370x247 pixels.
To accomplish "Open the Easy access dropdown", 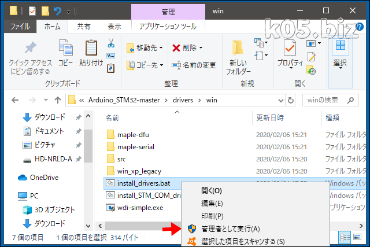I will (x=261, y=56).
